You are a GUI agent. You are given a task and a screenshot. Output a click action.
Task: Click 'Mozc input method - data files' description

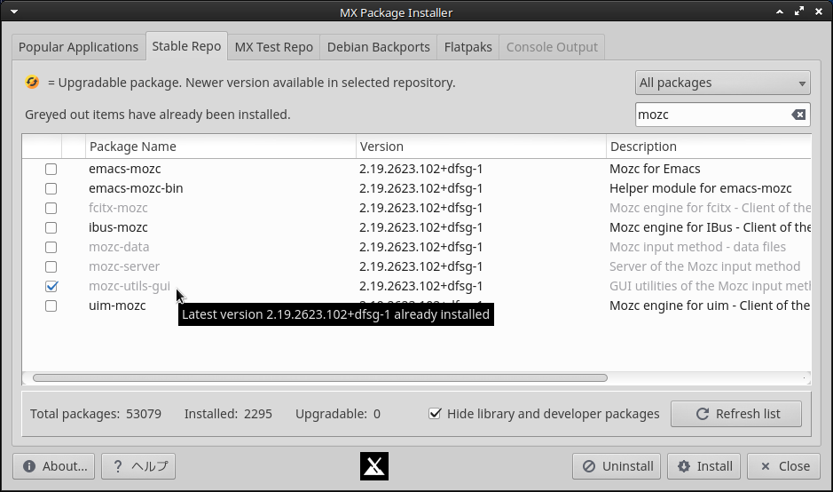(x=697, y=247)
